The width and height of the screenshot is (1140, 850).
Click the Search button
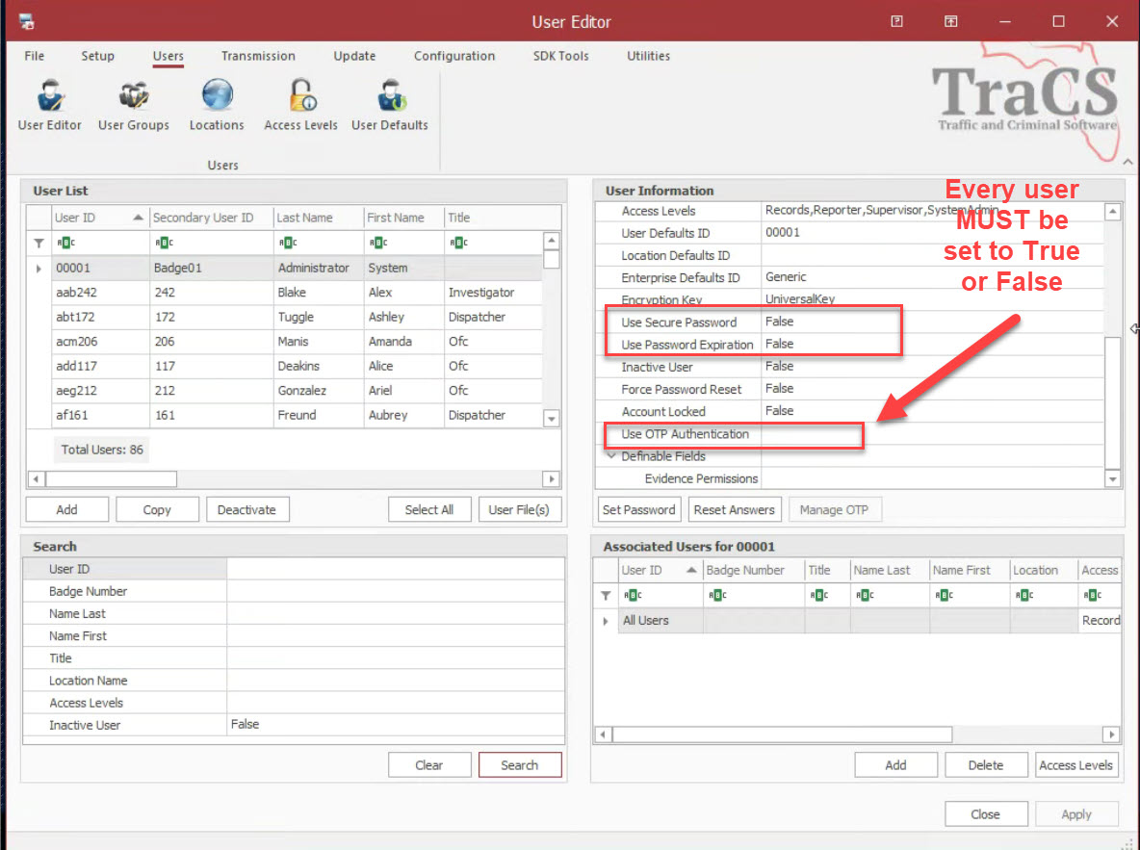(520, 765)
